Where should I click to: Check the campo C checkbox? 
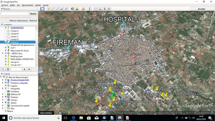(6, 36)
